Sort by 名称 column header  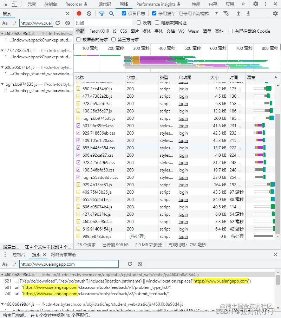(x=99, y=77)
